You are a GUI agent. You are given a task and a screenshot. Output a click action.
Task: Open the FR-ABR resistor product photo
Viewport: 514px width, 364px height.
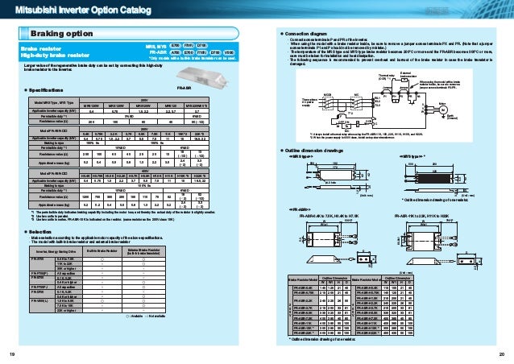click(201, 77)
